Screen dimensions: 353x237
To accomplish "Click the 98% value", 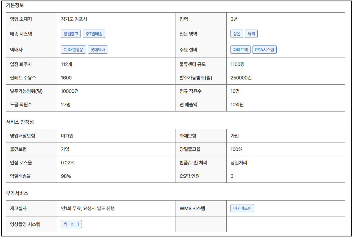I will [66, 176].
